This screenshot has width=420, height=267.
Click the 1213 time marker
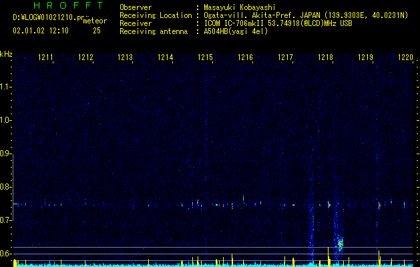click(126, 57)
